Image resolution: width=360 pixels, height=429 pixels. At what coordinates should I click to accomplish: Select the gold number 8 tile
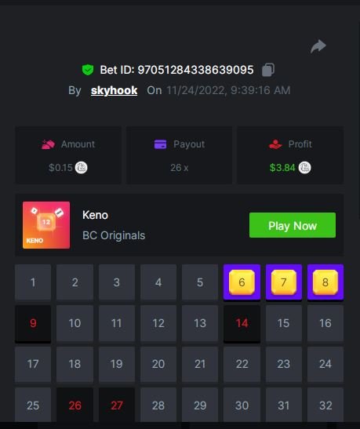coord(325,282)
